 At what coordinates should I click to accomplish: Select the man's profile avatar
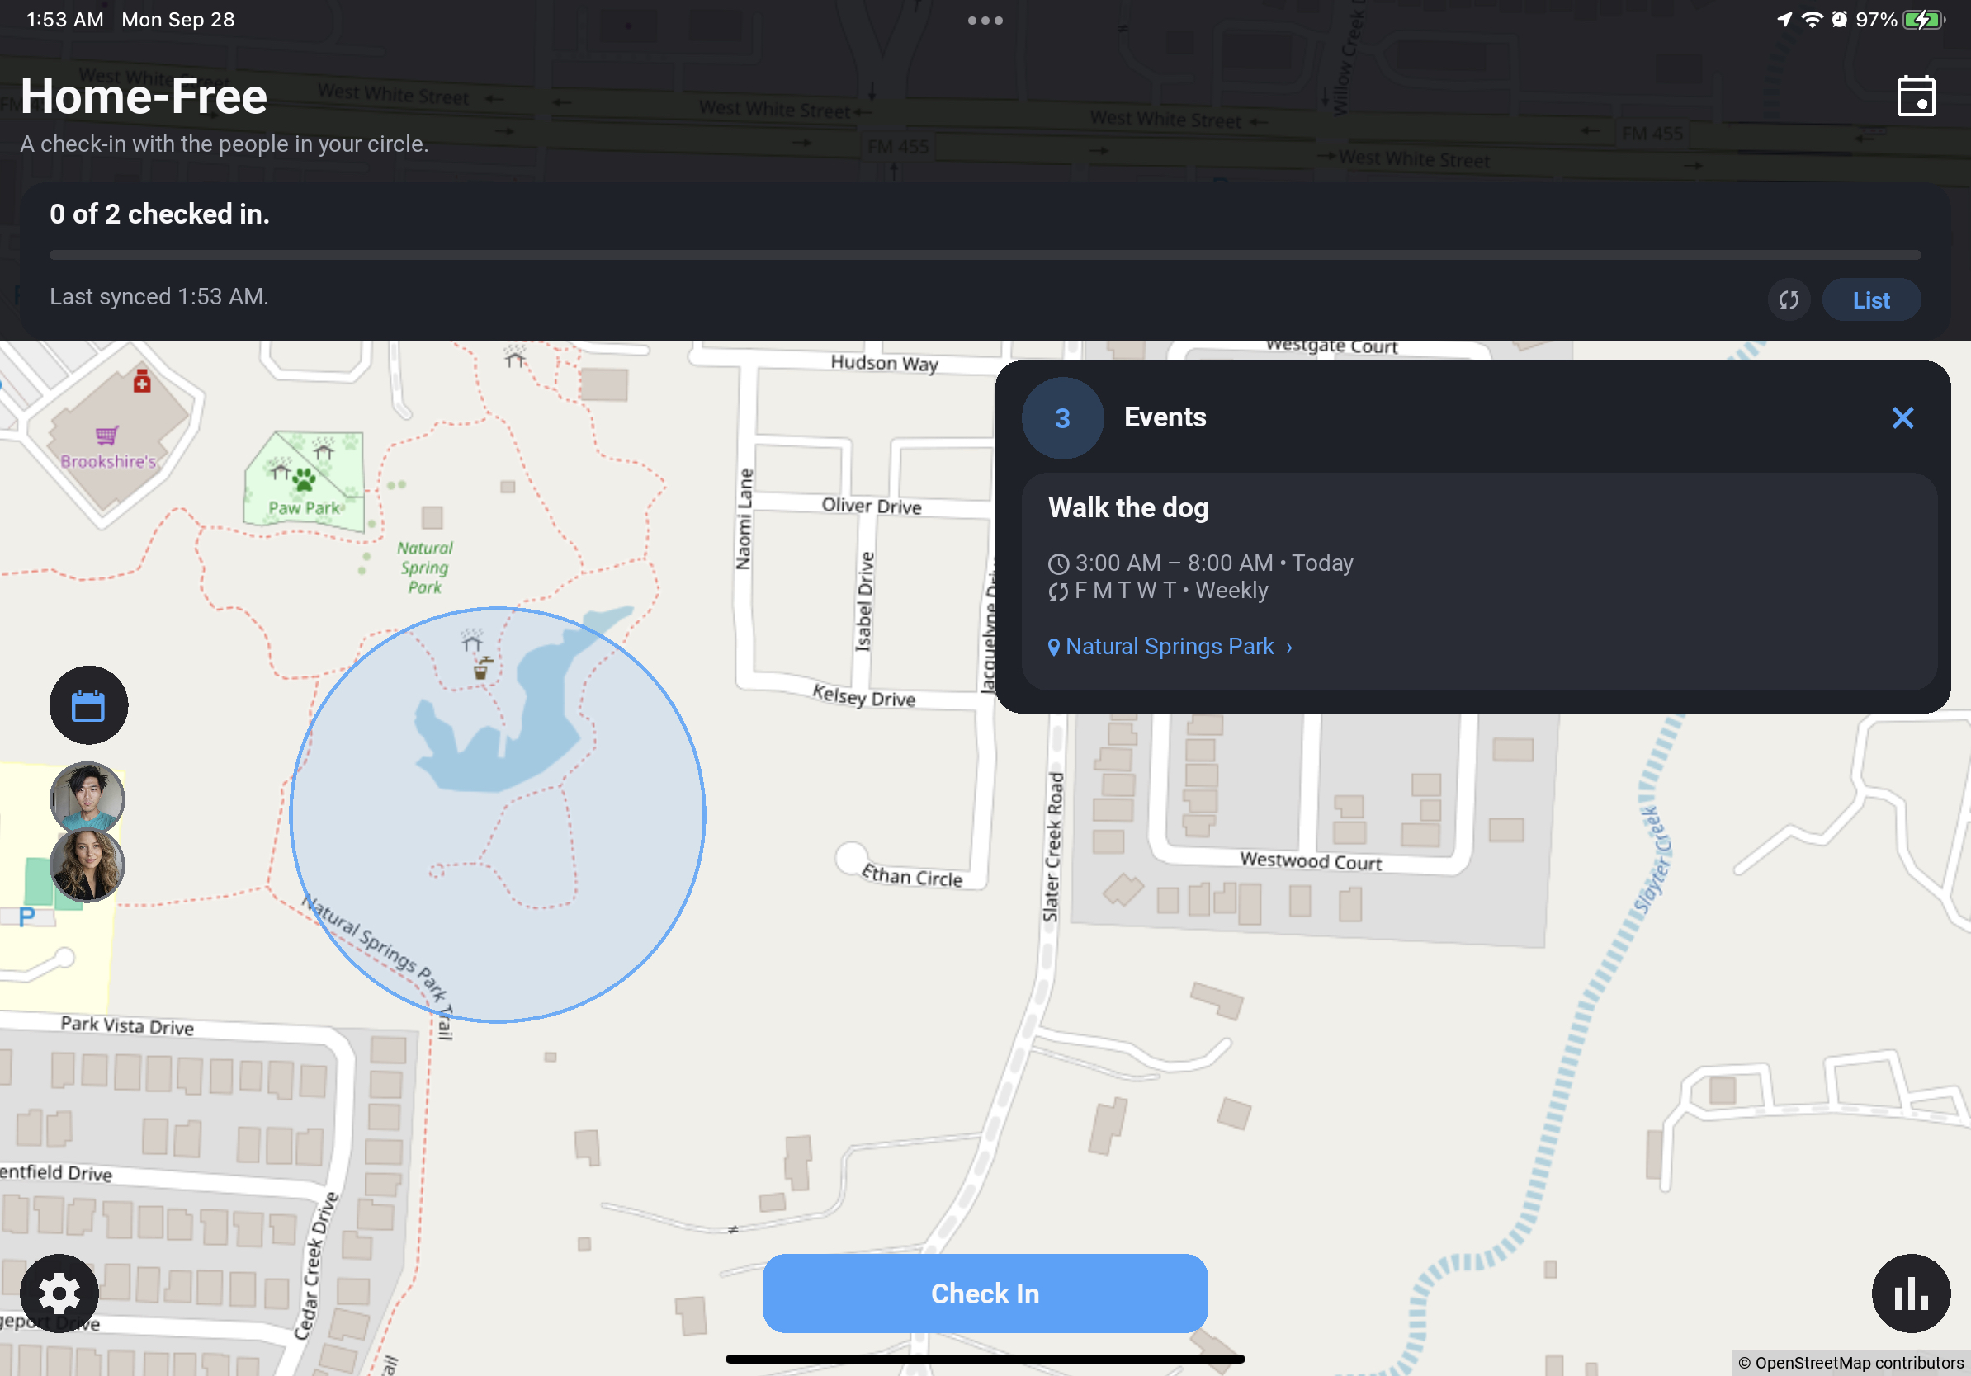[x=87, y=798]
